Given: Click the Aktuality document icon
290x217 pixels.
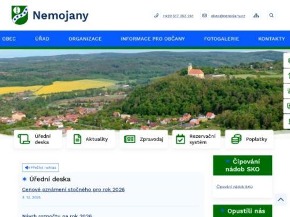Looking at the screenshot, I should click(77, 139).
